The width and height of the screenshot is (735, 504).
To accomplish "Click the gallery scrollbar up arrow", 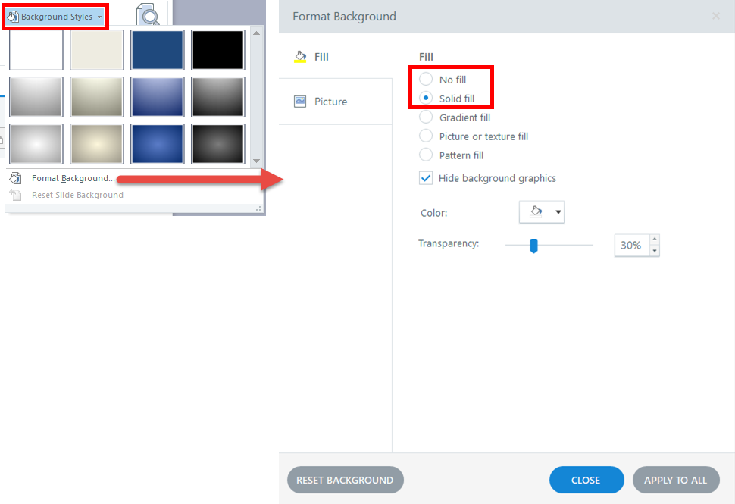I will 256,33.
